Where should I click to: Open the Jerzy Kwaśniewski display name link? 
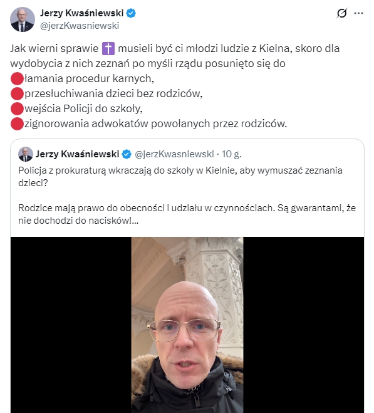[81, 13]
